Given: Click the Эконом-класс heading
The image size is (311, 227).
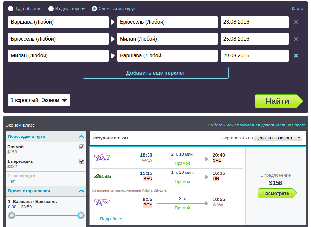Looking at the screenshot, I should click(20, 125).
